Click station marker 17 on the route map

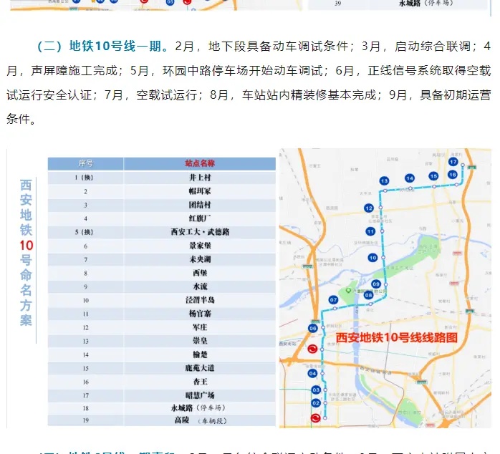(453, 163)
